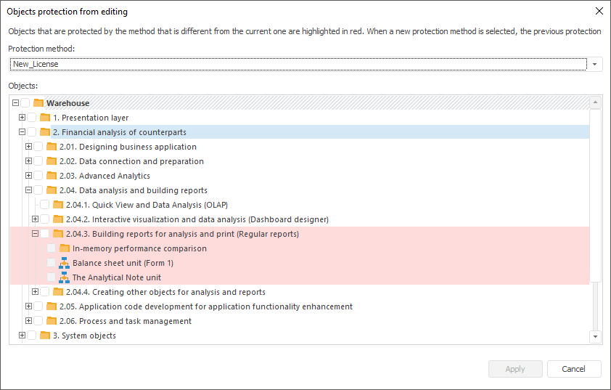Click the In-memory performance comparison folder icon
Viewport: 611px width, 390px height.
click(65, 248)
